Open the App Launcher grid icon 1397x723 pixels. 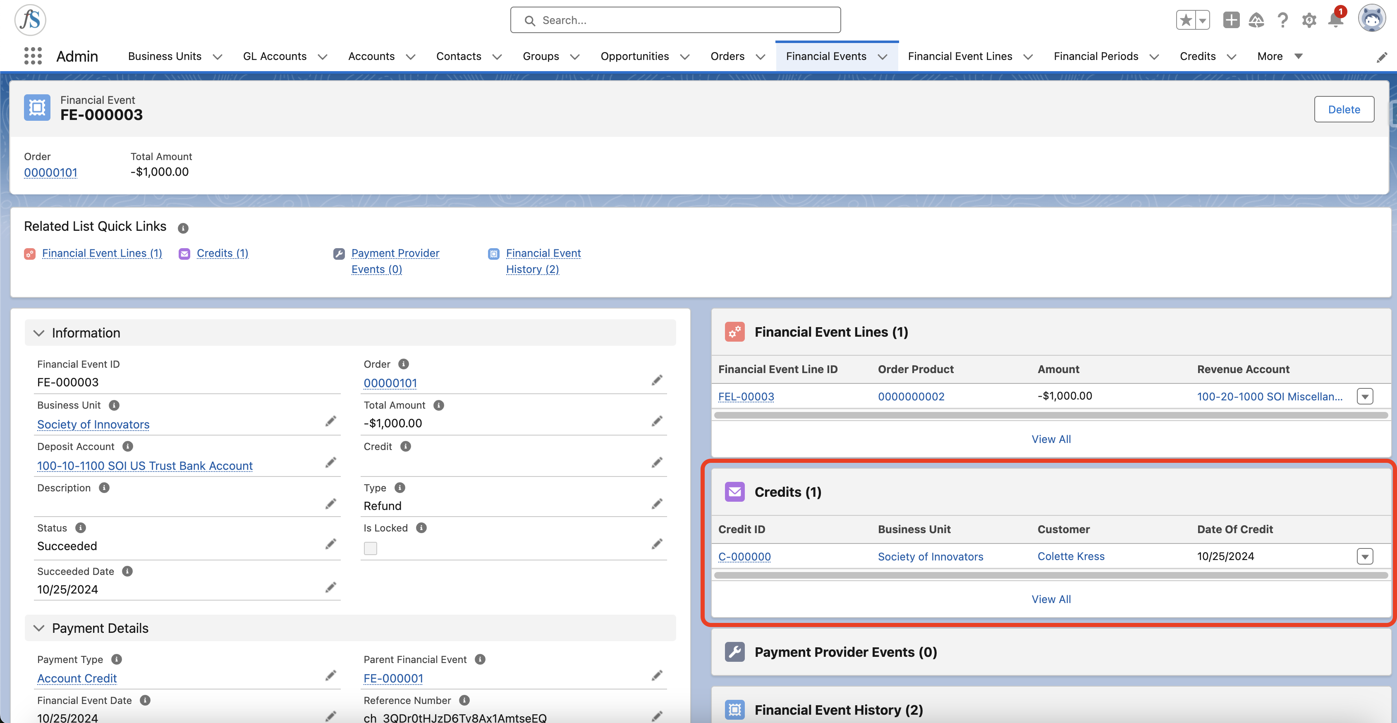point(33,56)
